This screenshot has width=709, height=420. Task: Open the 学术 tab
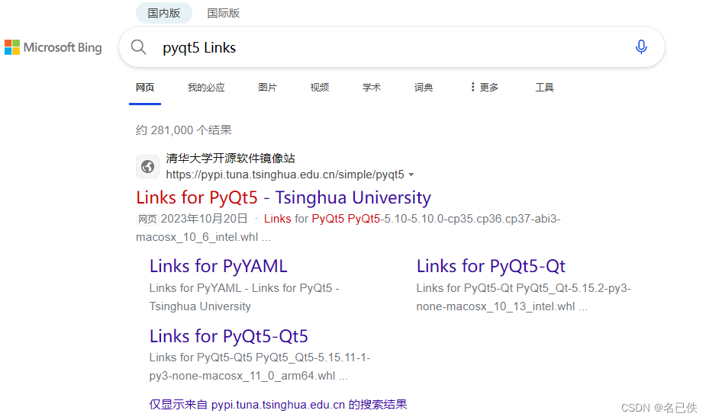tap(371, 88)
